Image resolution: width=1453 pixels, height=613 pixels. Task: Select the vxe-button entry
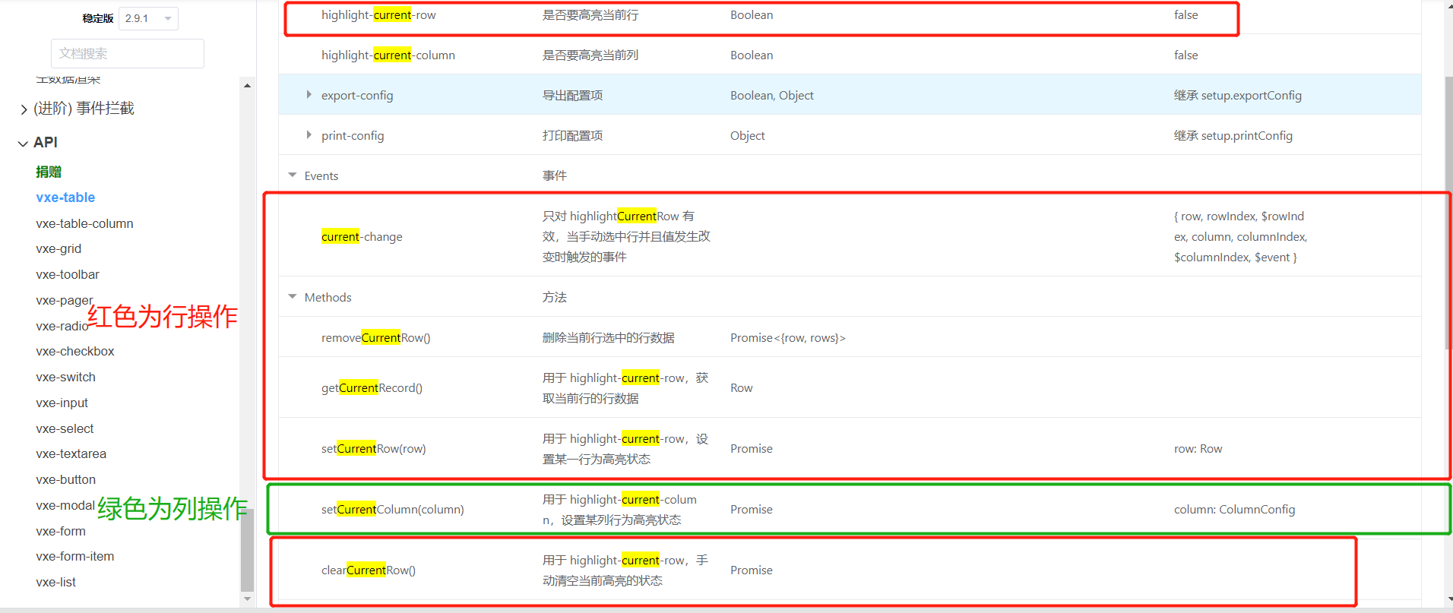[x=66, y=479]
